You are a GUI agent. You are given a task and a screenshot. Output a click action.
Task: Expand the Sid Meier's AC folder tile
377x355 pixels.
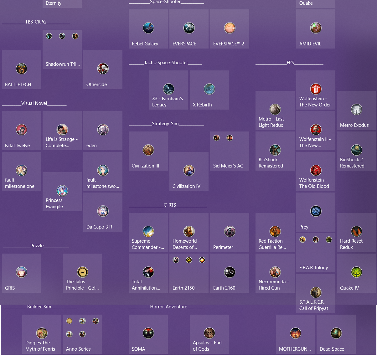coord(230,151)
